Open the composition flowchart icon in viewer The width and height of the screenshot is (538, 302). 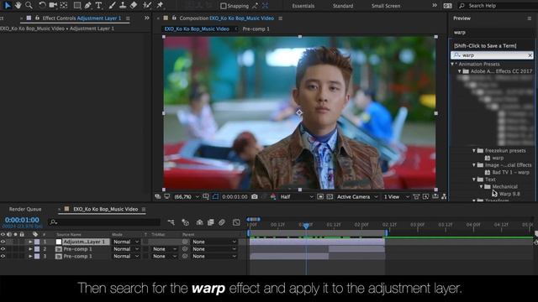[x=444, y=196]
